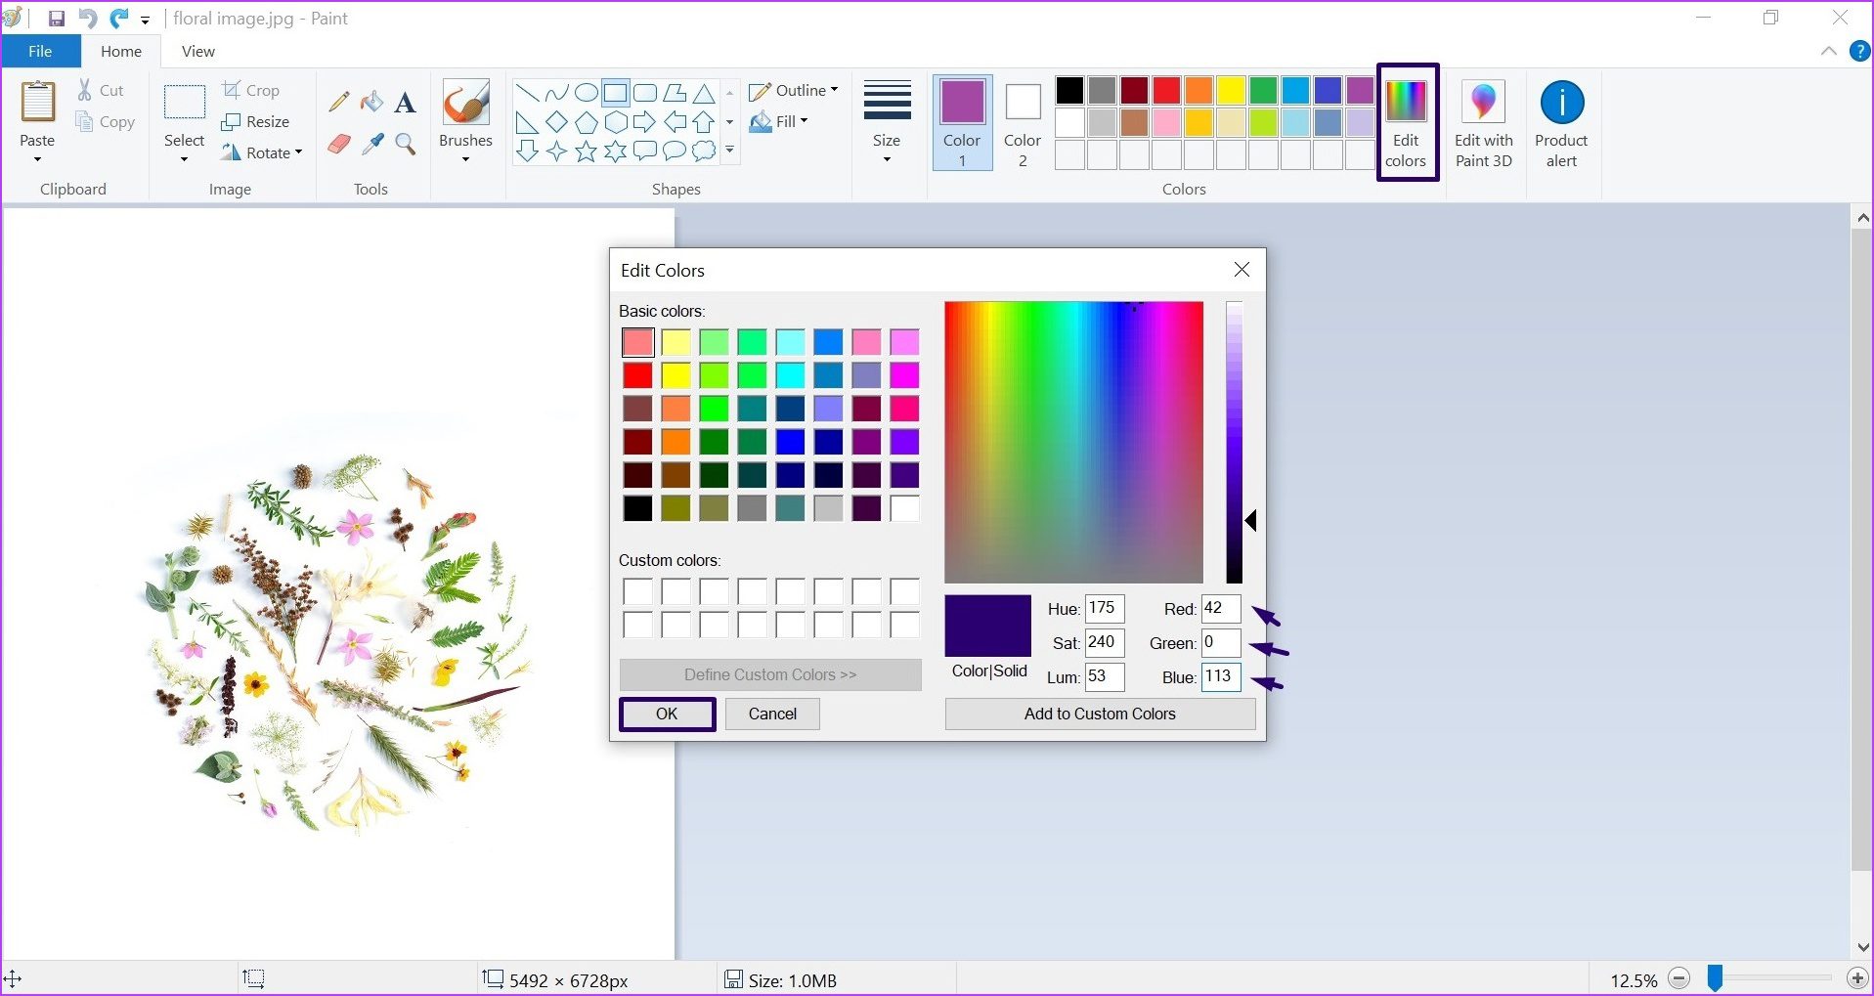The height and width of the screenshot is (996, 1874).
Task: Select the oval shape
Action: point(587,93)
